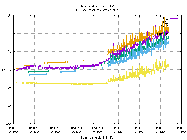Click the orange legend line sample

click(174, 30)
